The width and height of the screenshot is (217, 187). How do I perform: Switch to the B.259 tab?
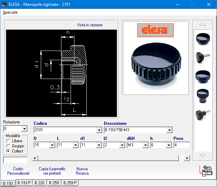coord(54,183)
